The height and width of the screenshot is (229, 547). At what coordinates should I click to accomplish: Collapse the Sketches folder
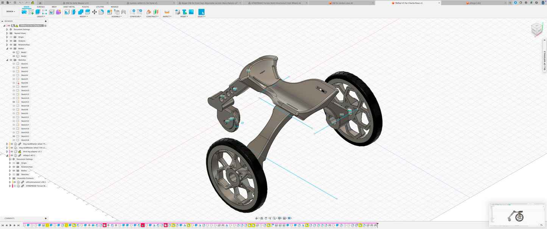7,60
